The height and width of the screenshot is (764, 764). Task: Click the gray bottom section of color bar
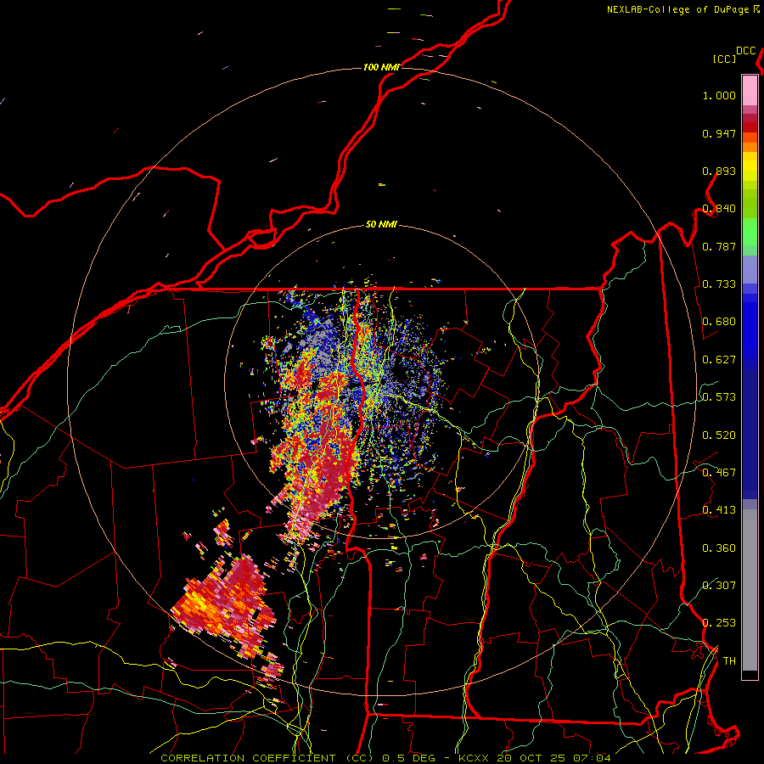750,590
